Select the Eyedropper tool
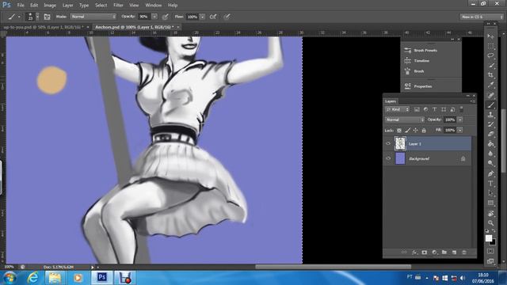Screen dimensions: 507x285 [490, 85]
